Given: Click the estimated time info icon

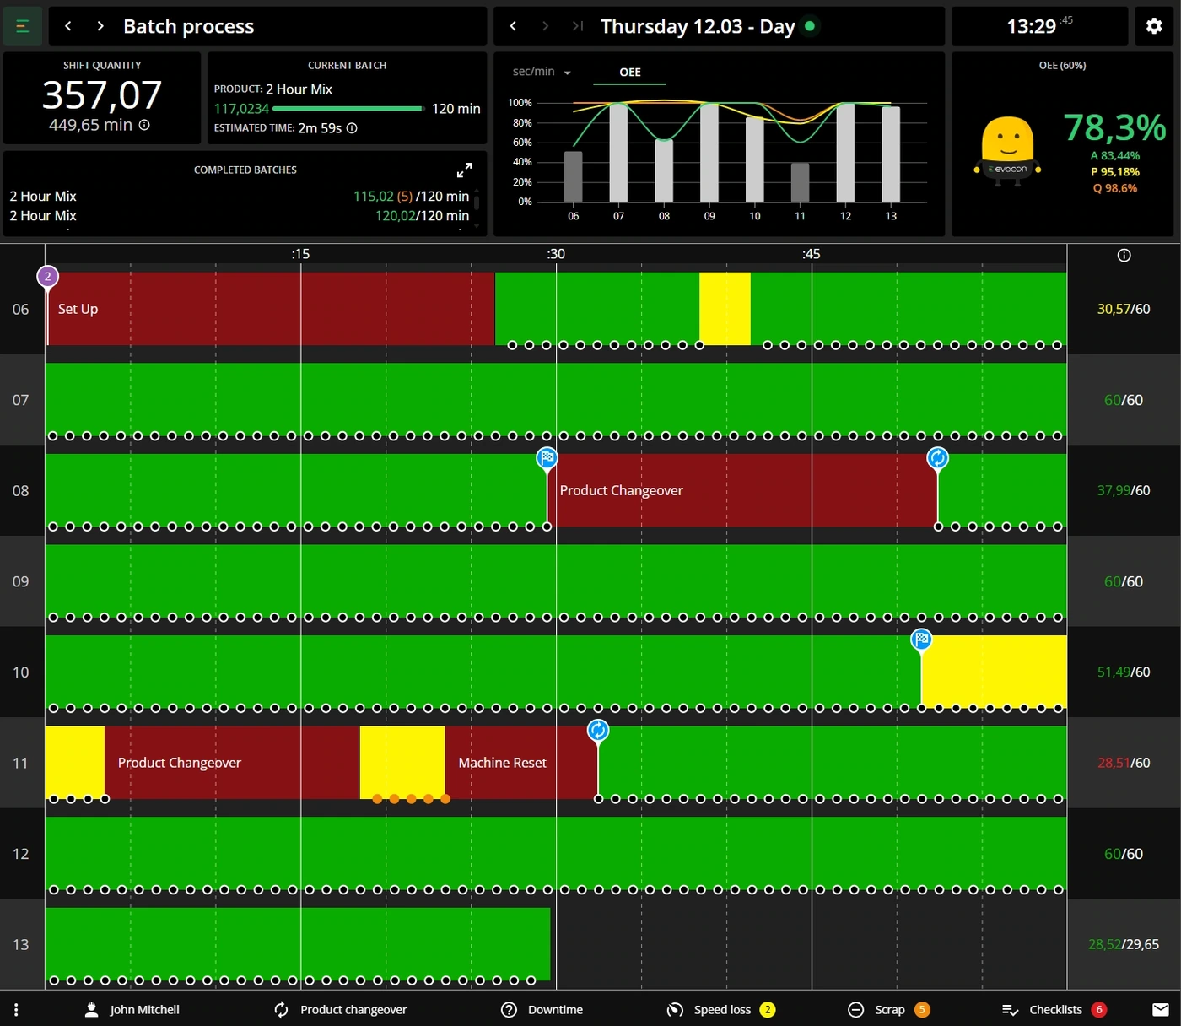Looking at the screenshot, I should [352, 128].
